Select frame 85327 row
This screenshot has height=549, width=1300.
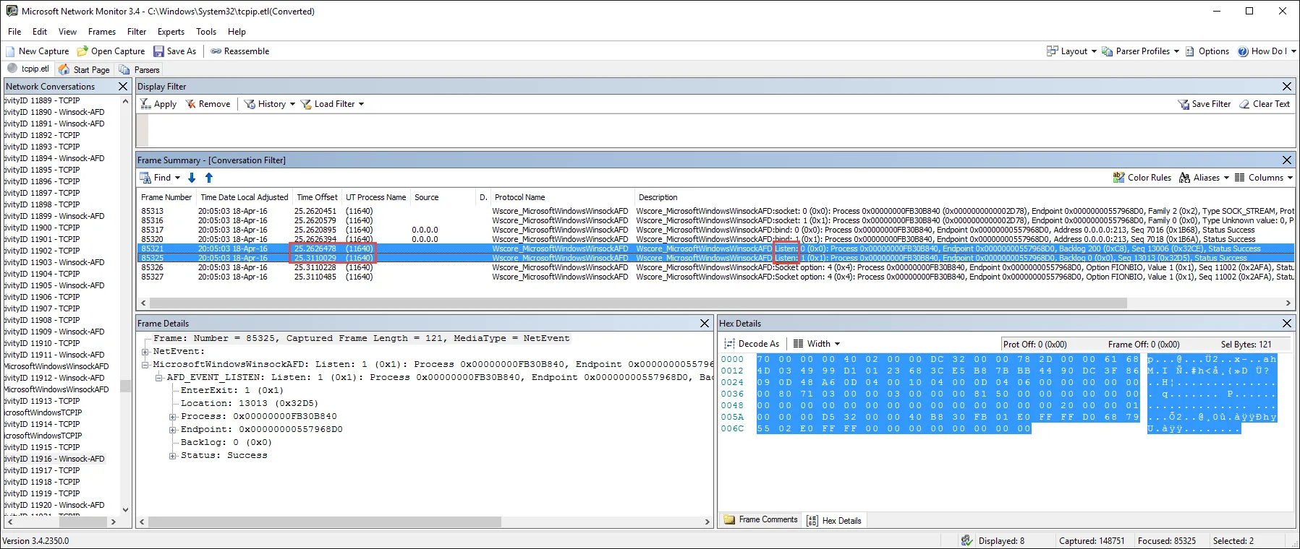pos(715,277)
